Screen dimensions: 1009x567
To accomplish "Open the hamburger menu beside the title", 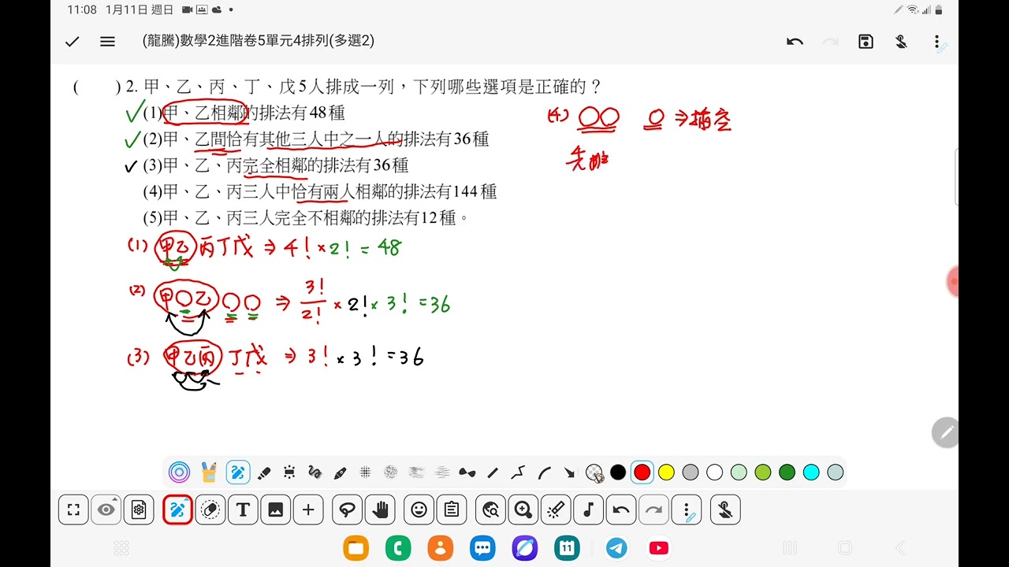I will pyautogui.click(x=108, y=42).
